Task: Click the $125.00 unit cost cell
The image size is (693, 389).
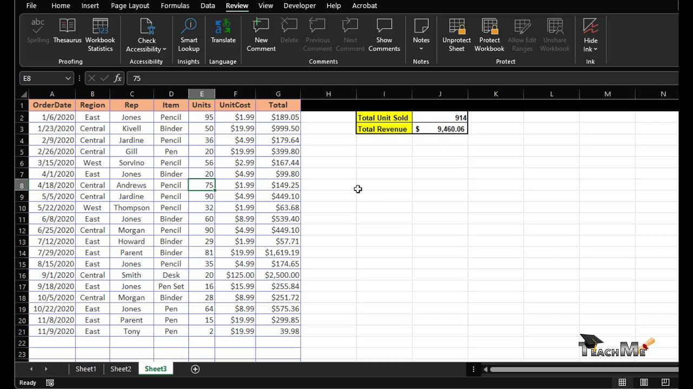Action: click(x=235, y=275)
